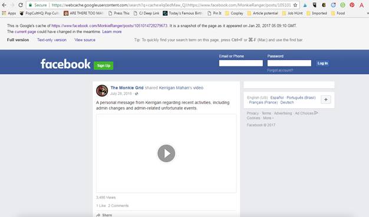
Task: Switch language to Español
Action: point(277,98)
